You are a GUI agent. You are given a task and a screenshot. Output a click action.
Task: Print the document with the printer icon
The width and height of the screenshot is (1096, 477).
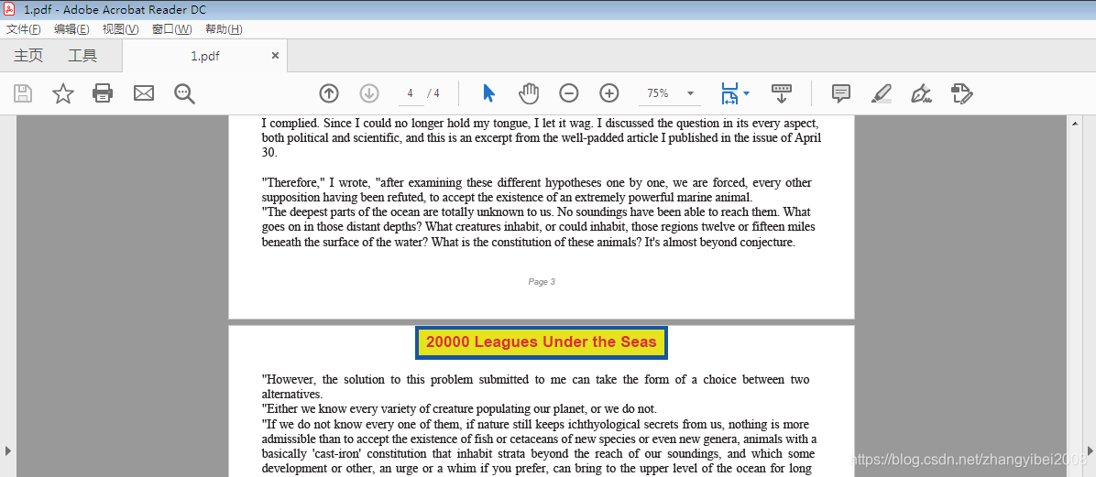click(x=103, y=92)
